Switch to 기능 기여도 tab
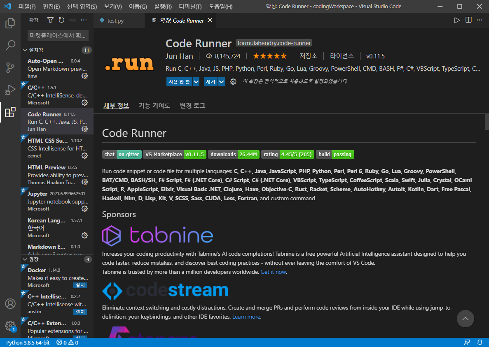 (x=154, y=106)
